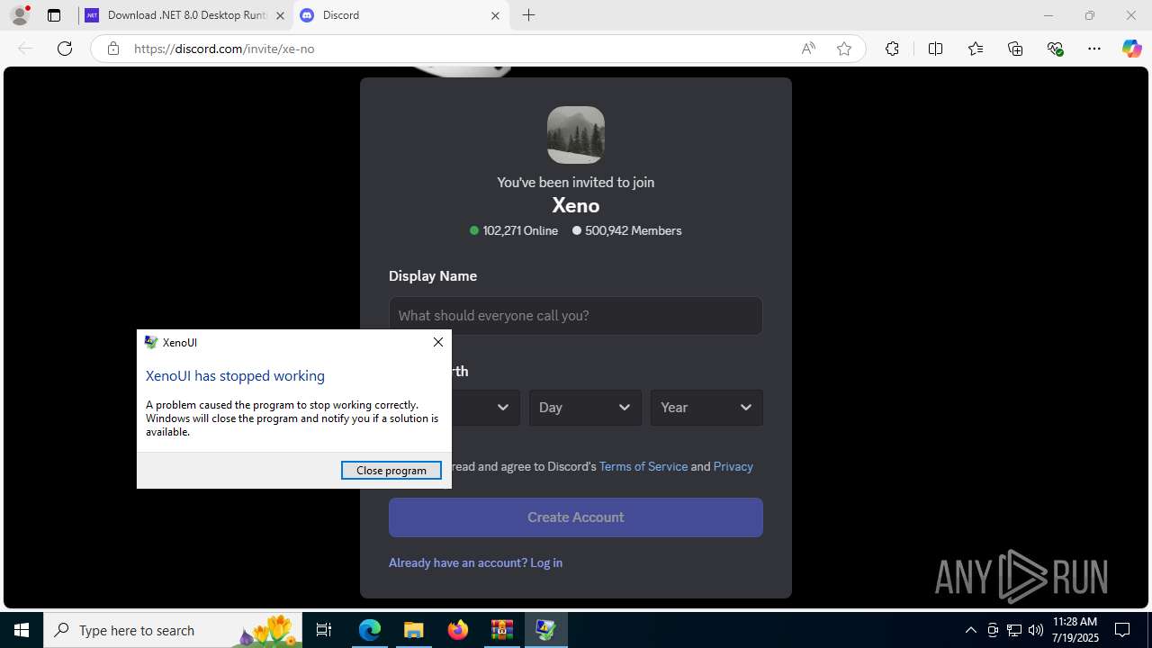Refresh the Discord invite page
The width and height of the screenshot is (1152, 648).
65,49
